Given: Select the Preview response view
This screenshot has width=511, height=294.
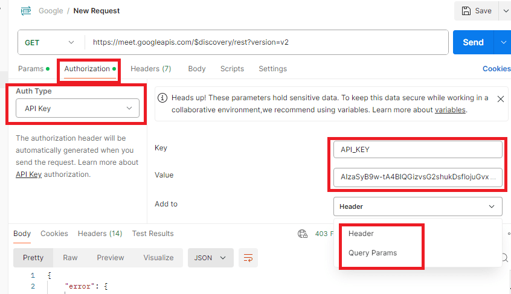Looking at the screenshot, I should (x=110, y=258).
